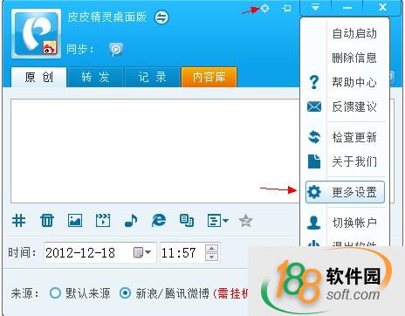Select the 新浪/腾讯微博 source radio button
Screen dimensions: 405x316
tap(125, 293)
